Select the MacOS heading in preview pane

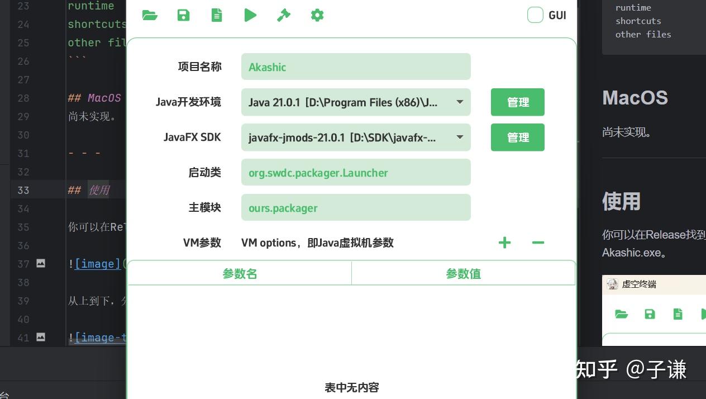point(635,98)
